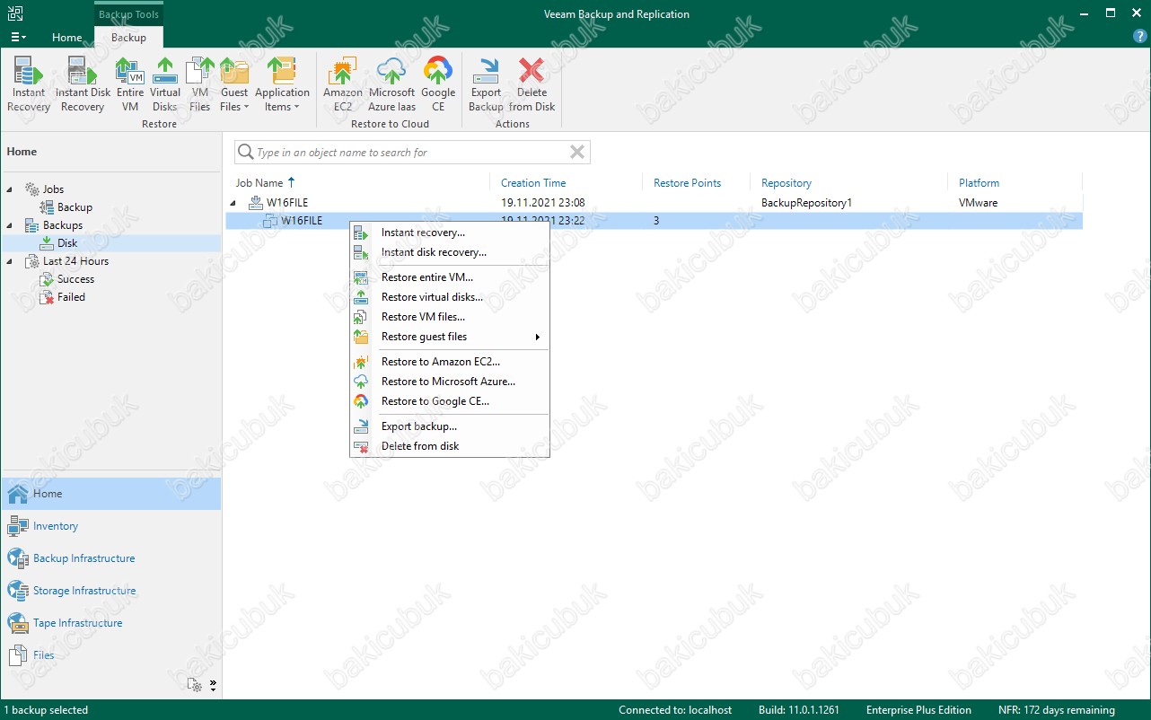Click Microsoft Azure IaaS ribbon icon
Viewport: 1151px width, 720px height.
click(391, 85)
